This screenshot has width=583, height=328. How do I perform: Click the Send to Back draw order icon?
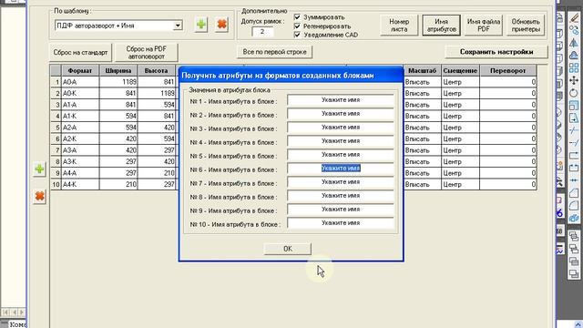[x=574, y=249]
